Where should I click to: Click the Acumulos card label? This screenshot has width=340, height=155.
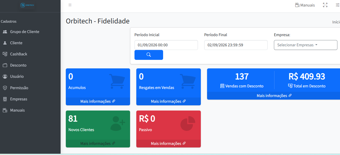(x=77, y=88)
